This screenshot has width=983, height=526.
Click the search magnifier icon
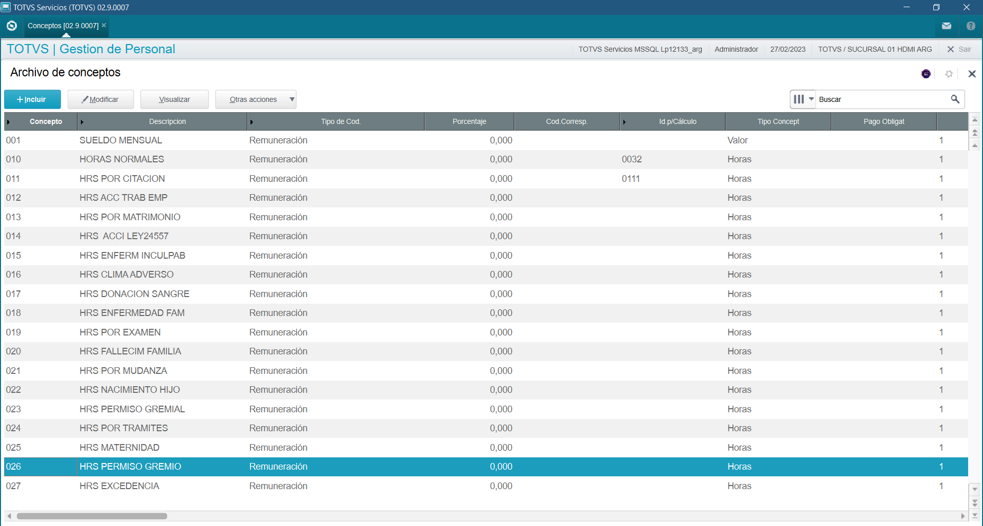pyautogui.click(x=955, y=99)
